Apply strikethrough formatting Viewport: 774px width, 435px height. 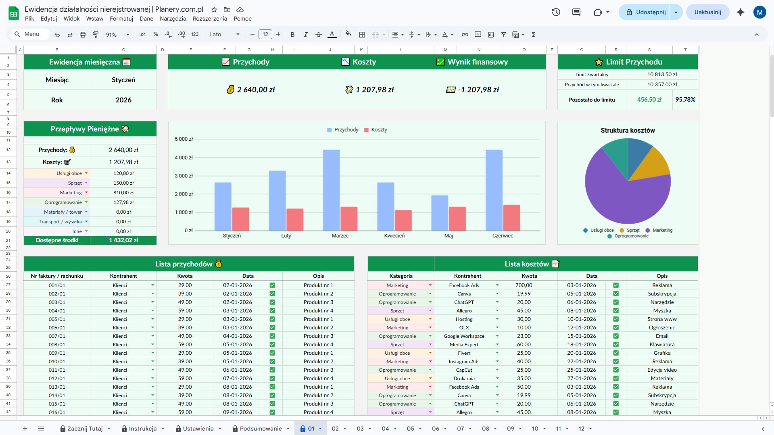(x=318, y=35)
